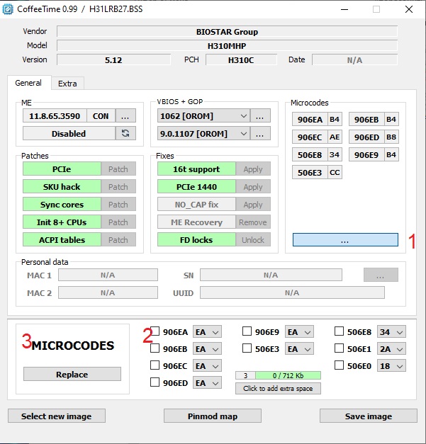The height and width of the screenshot is (444, 426).
Task: Select the 506E8 checkbox
Action: point(339,331)
